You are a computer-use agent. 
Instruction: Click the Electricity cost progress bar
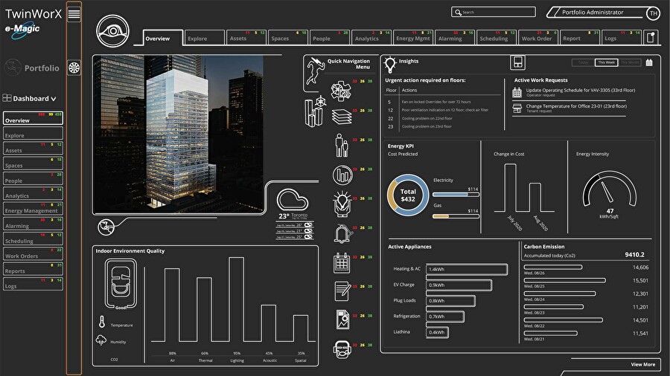point(456,195)
